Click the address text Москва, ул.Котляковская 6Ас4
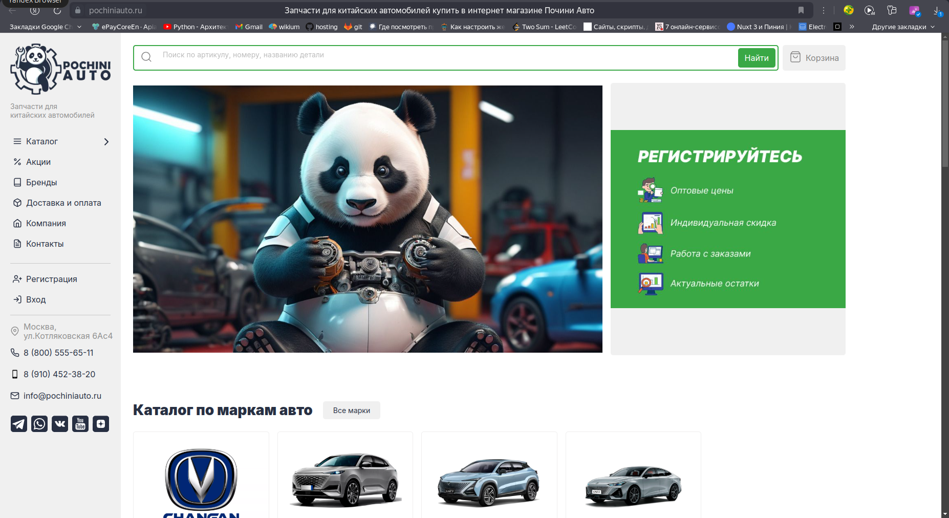Image resolution: width=949 pixels, height=518 pixels. pos(68,331)
